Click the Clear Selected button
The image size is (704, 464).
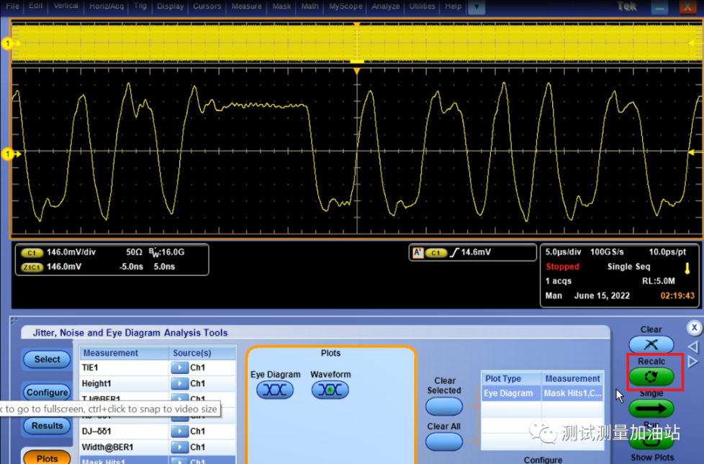(x=444, y=406)
